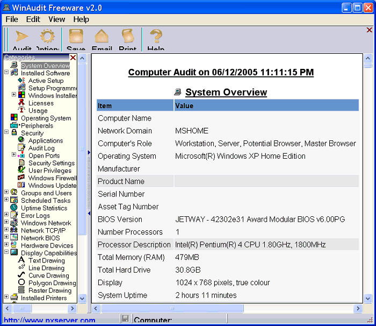Click the Usage tree icon
376x326 pixels.
pos(21,110)
